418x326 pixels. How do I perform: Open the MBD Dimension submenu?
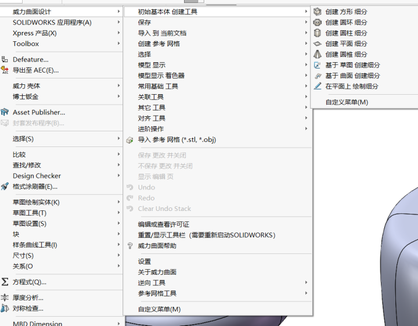click(x=61, y=323)
